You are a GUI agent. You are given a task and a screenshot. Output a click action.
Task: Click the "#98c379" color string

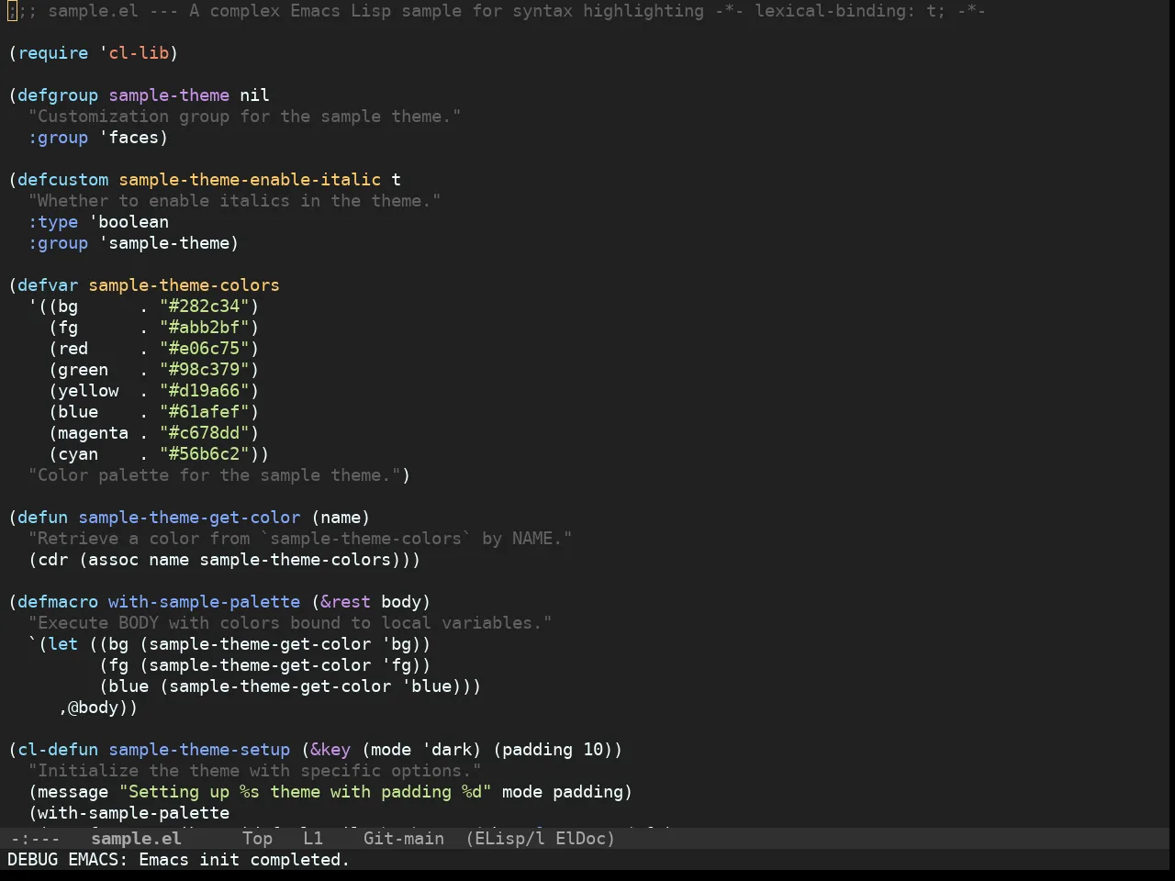(205, 370)
